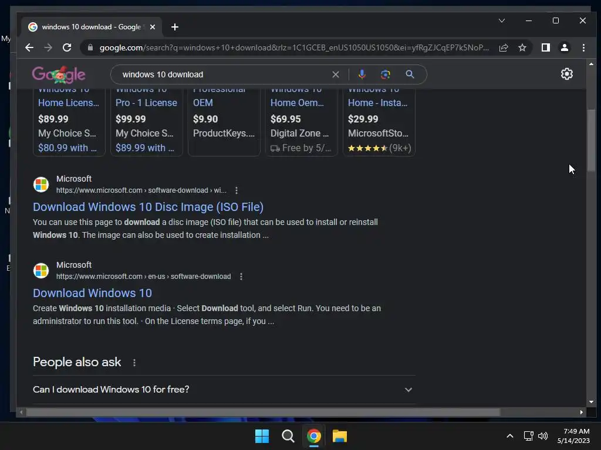Screen dimensions: 601x450
Task: Open the clock showing 7:49 AM
Action: tap(573, 436)
